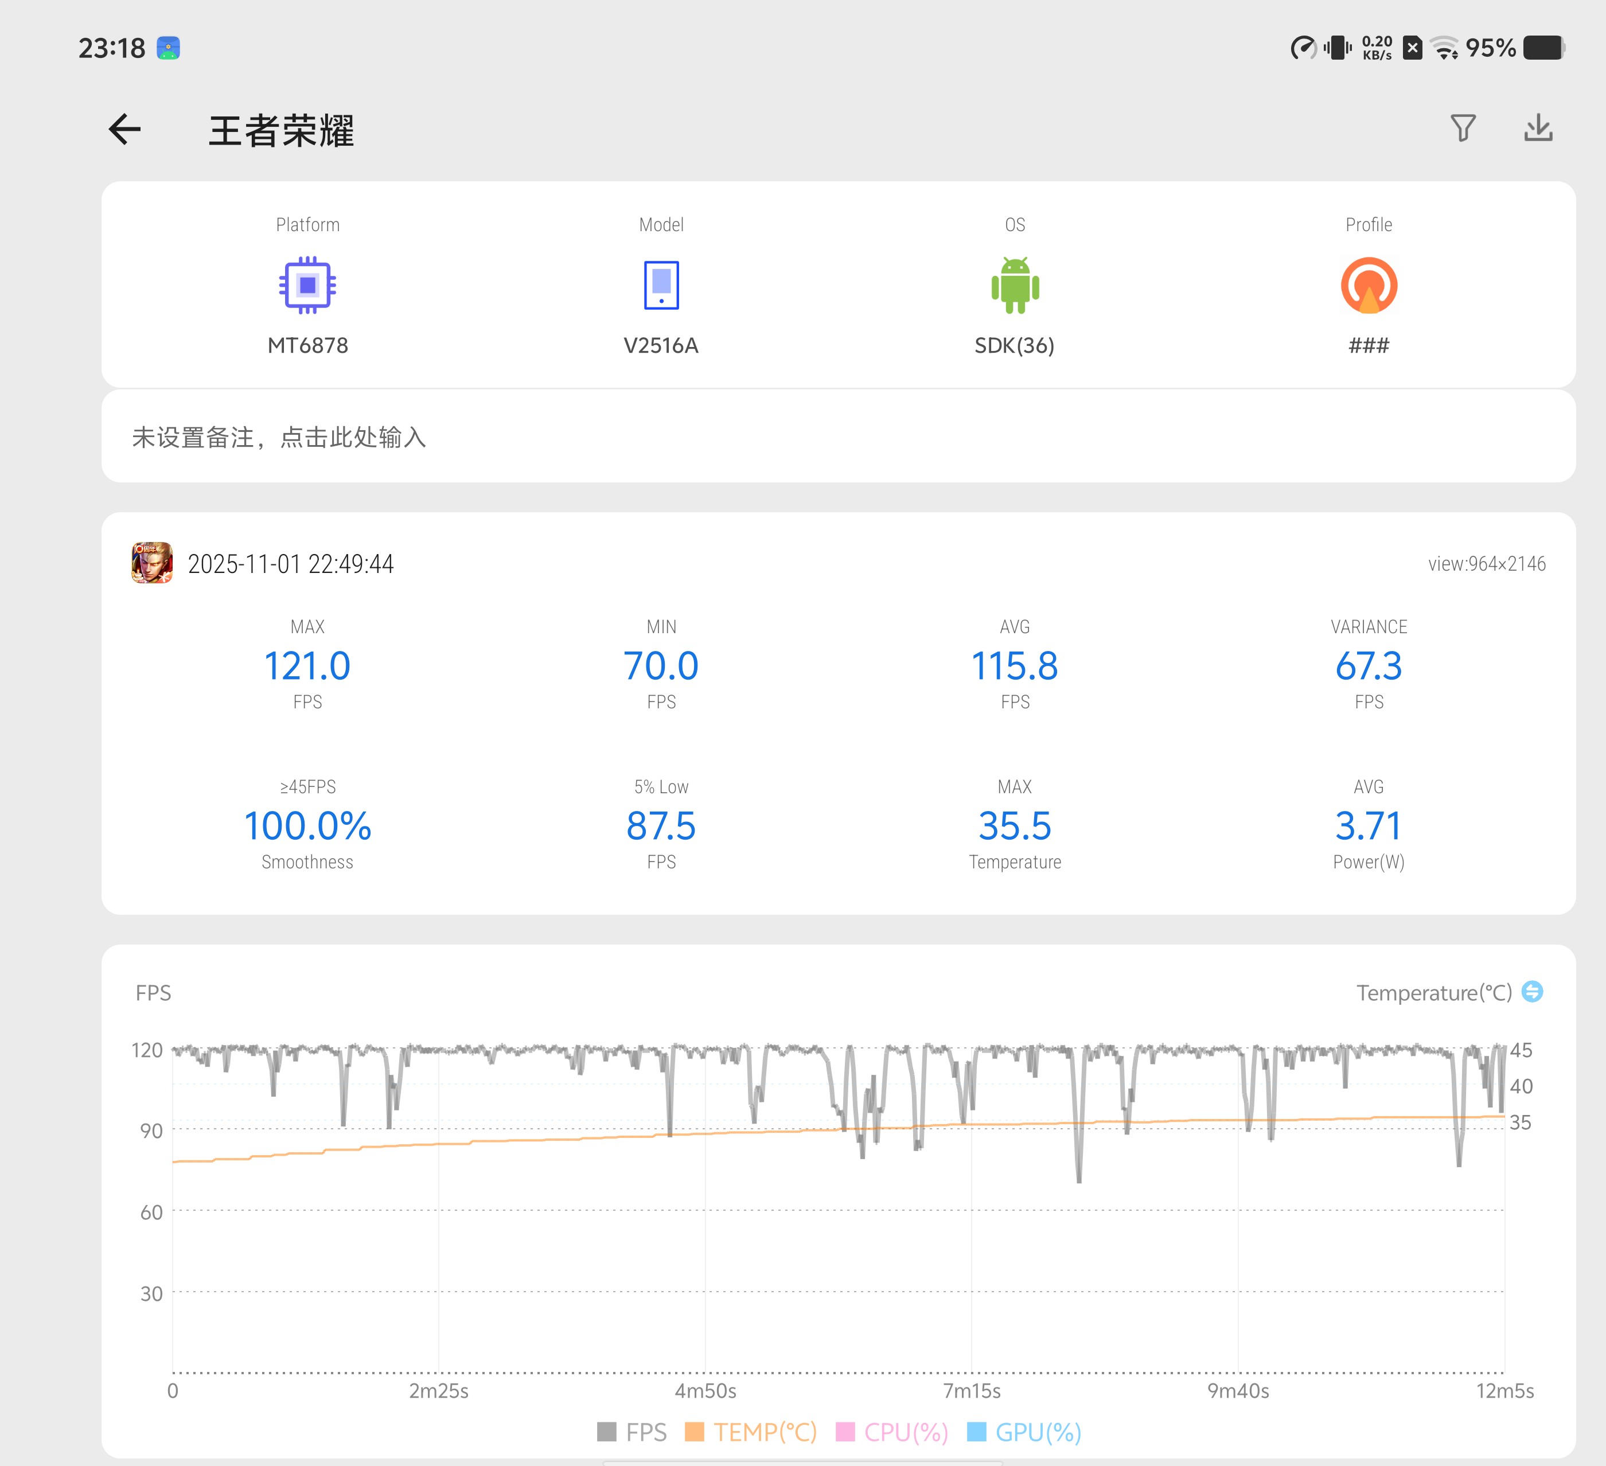Toggle CPU(%) series in the chart legend
The image size is (1606, 1466).
click(x=906, y=1432)
